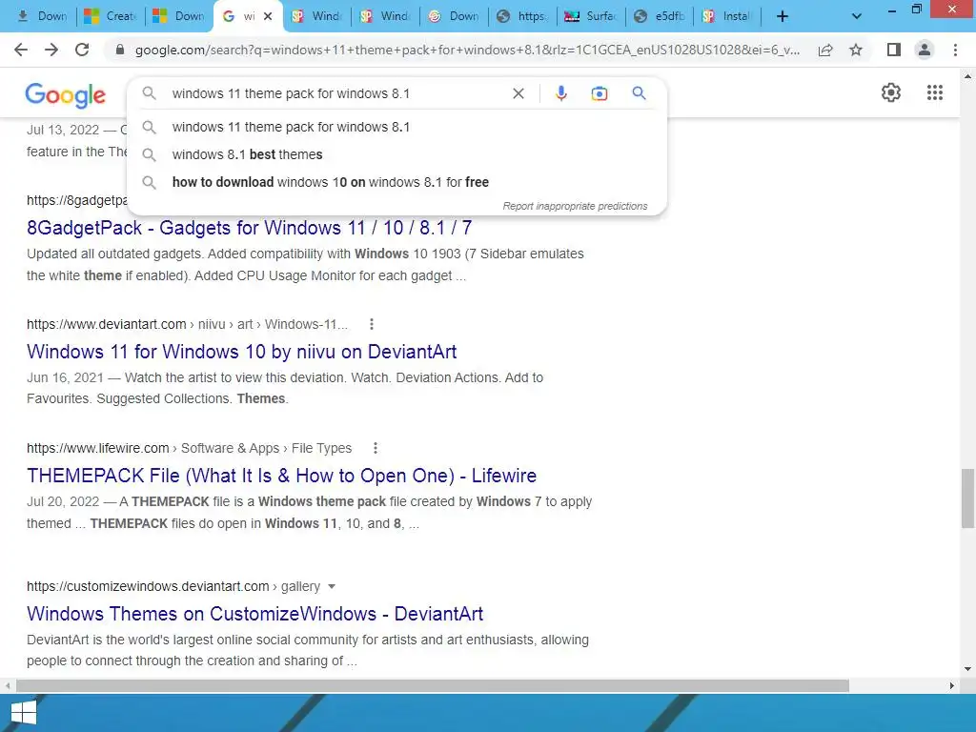This screenshot has width=976, height=732.
Task: Click 'Report inappropriate predictions' link
Action: click(575, 206)
